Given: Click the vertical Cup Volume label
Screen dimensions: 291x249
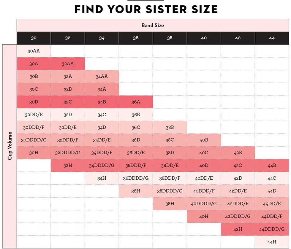Looking at the screenshot, I should pyautogui.click(x=10, y=146).
